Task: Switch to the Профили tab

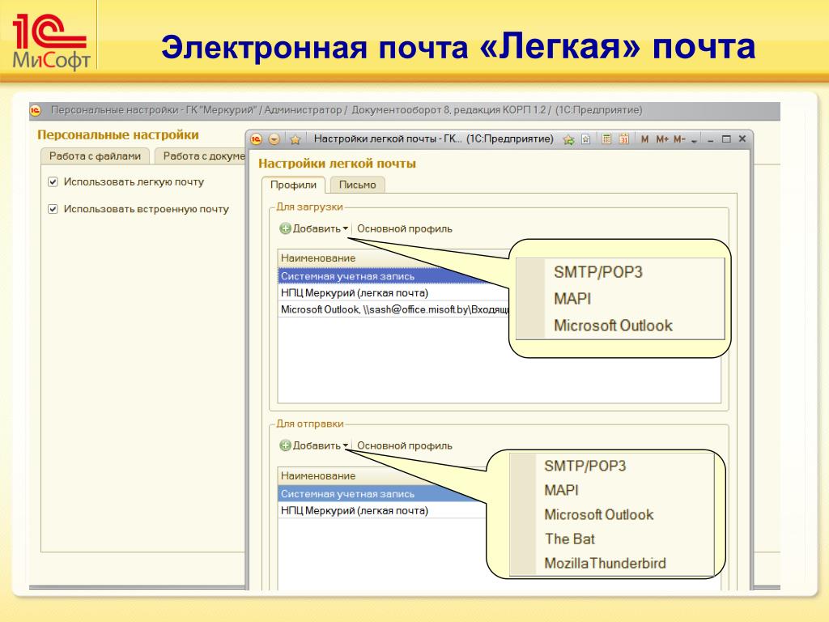Action: (293, 185)
